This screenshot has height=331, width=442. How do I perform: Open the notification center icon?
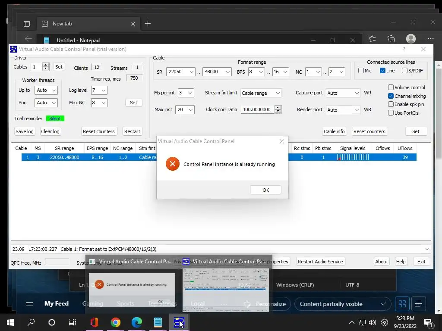(428, 323)
